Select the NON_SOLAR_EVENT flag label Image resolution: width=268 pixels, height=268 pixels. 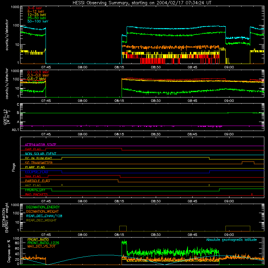41,154
